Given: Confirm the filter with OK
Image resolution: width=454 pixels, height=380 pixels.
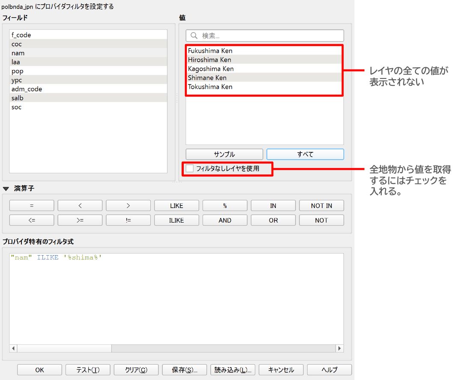Looking at the screenshot, I should [40, 370].
